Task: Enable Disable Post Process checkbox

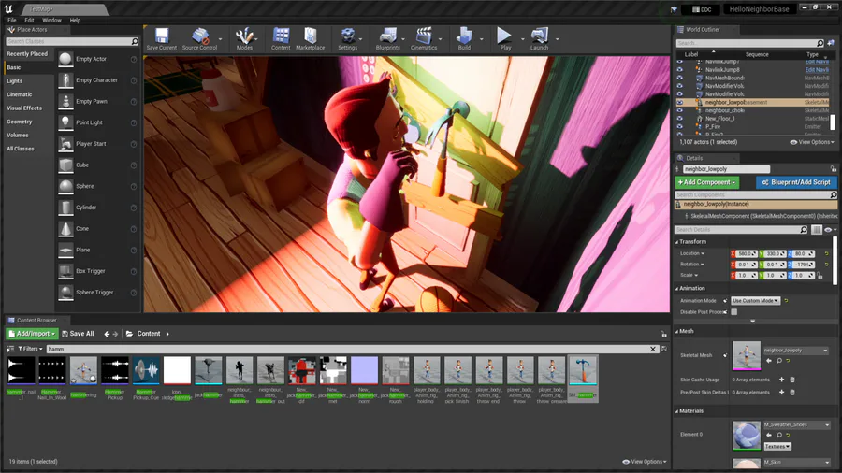Action: pos(733,311)
